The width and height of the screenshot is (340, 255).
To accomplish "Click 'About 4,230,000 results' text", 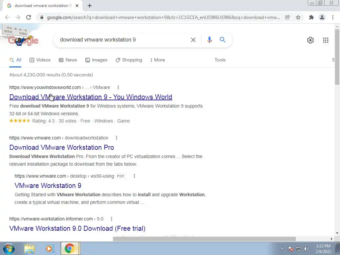I will (51, 75).
